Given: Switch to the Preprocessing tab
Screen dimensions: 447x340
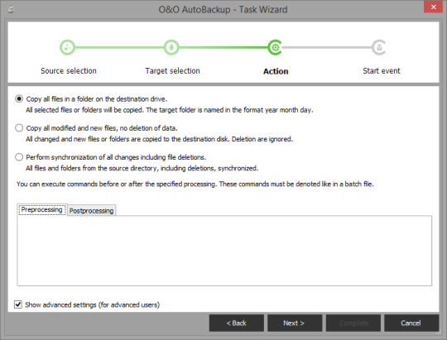Looking at the screenshot, I should tap(42, 210).
